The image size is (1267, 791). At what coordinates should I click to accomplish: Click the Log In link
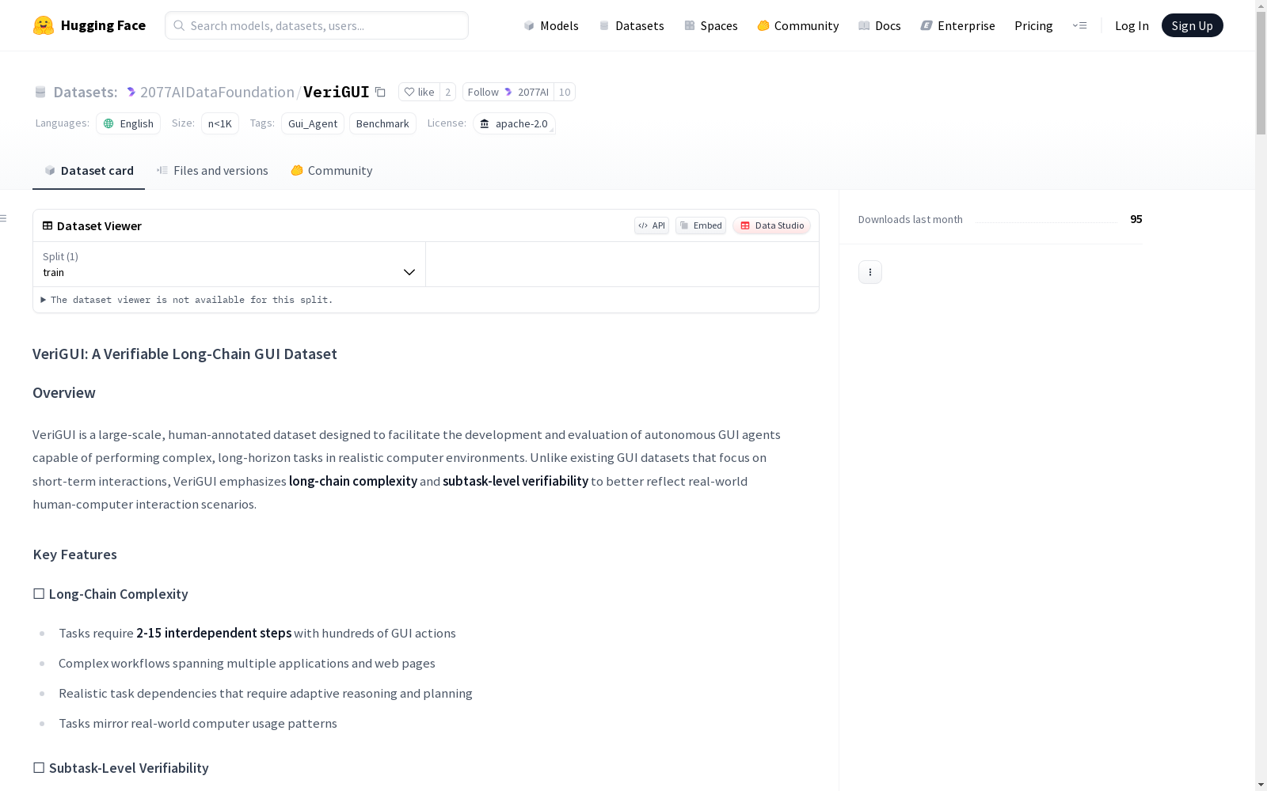click(x=1132, y=25)
